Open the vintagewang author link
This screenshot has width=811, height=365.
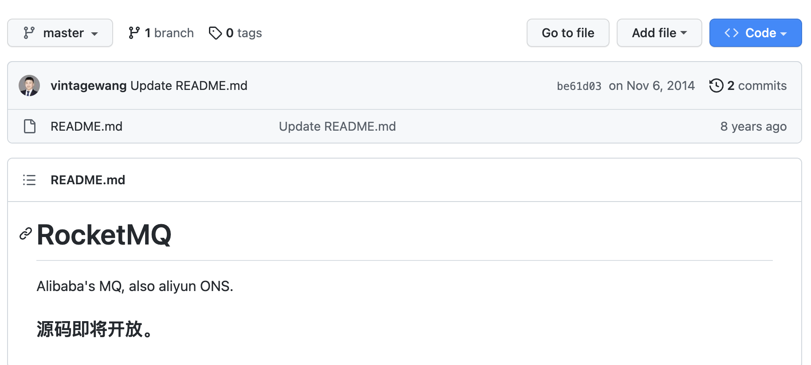click(89, 85)
